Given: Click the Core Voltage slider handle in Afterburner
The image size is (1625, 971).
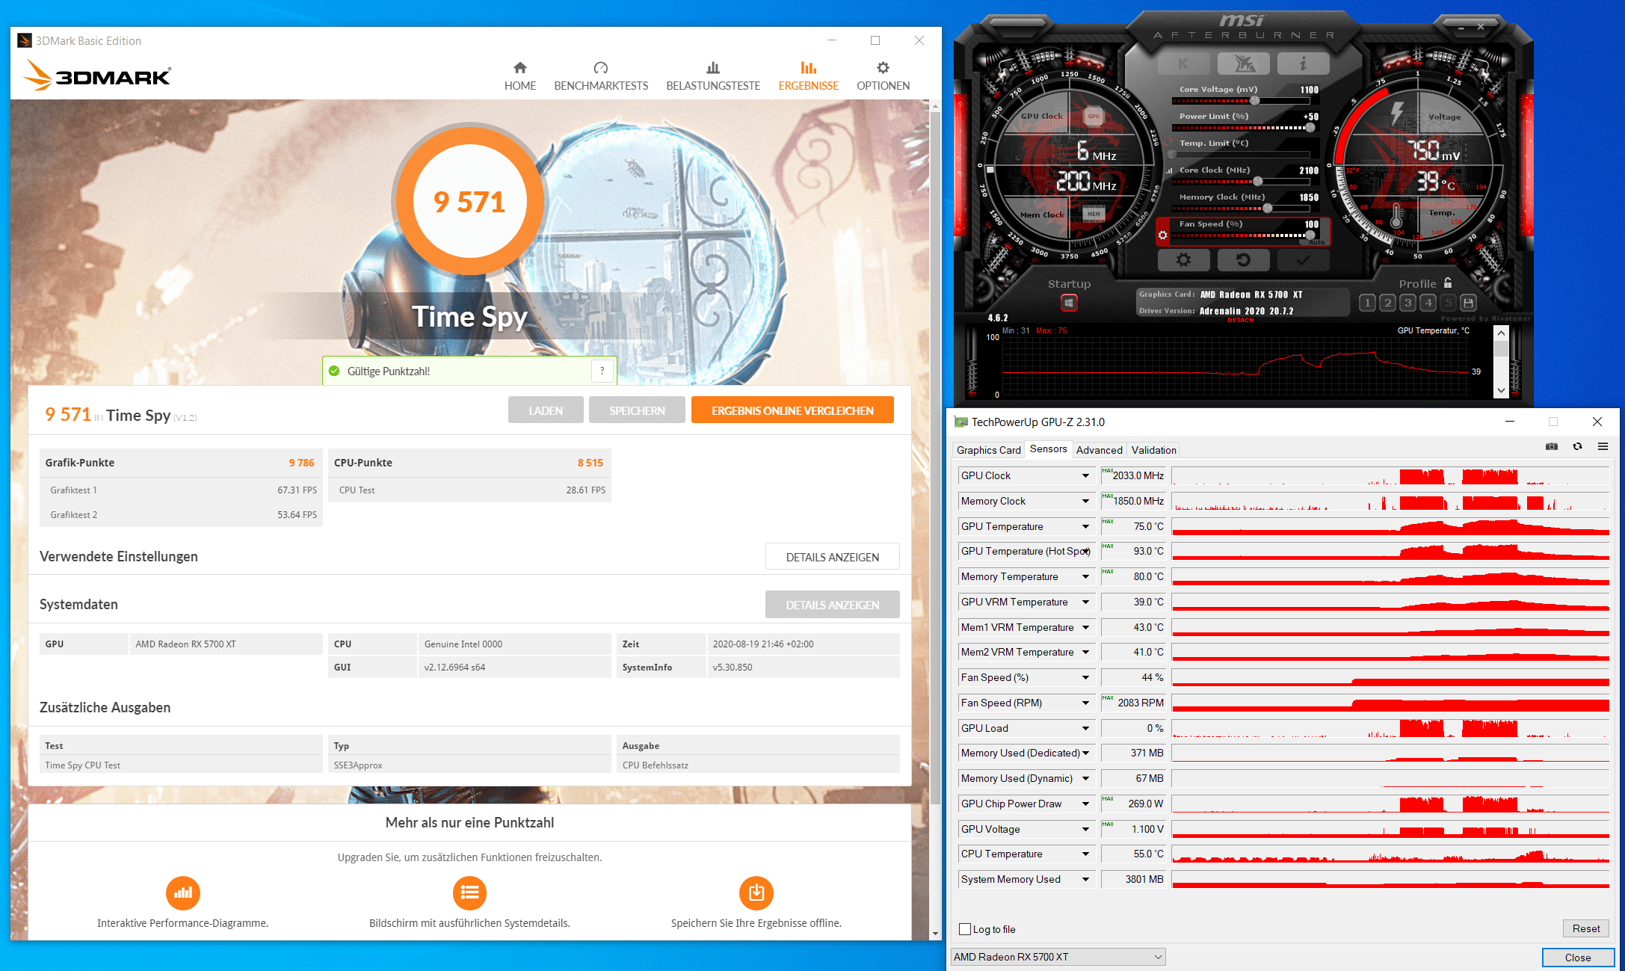Looking at the screenshot, I should 1254,101.
